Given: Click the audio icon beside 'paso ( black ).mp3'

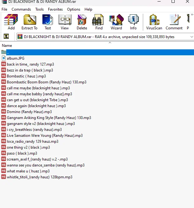Looking at the screenshot, I should 3,153.
